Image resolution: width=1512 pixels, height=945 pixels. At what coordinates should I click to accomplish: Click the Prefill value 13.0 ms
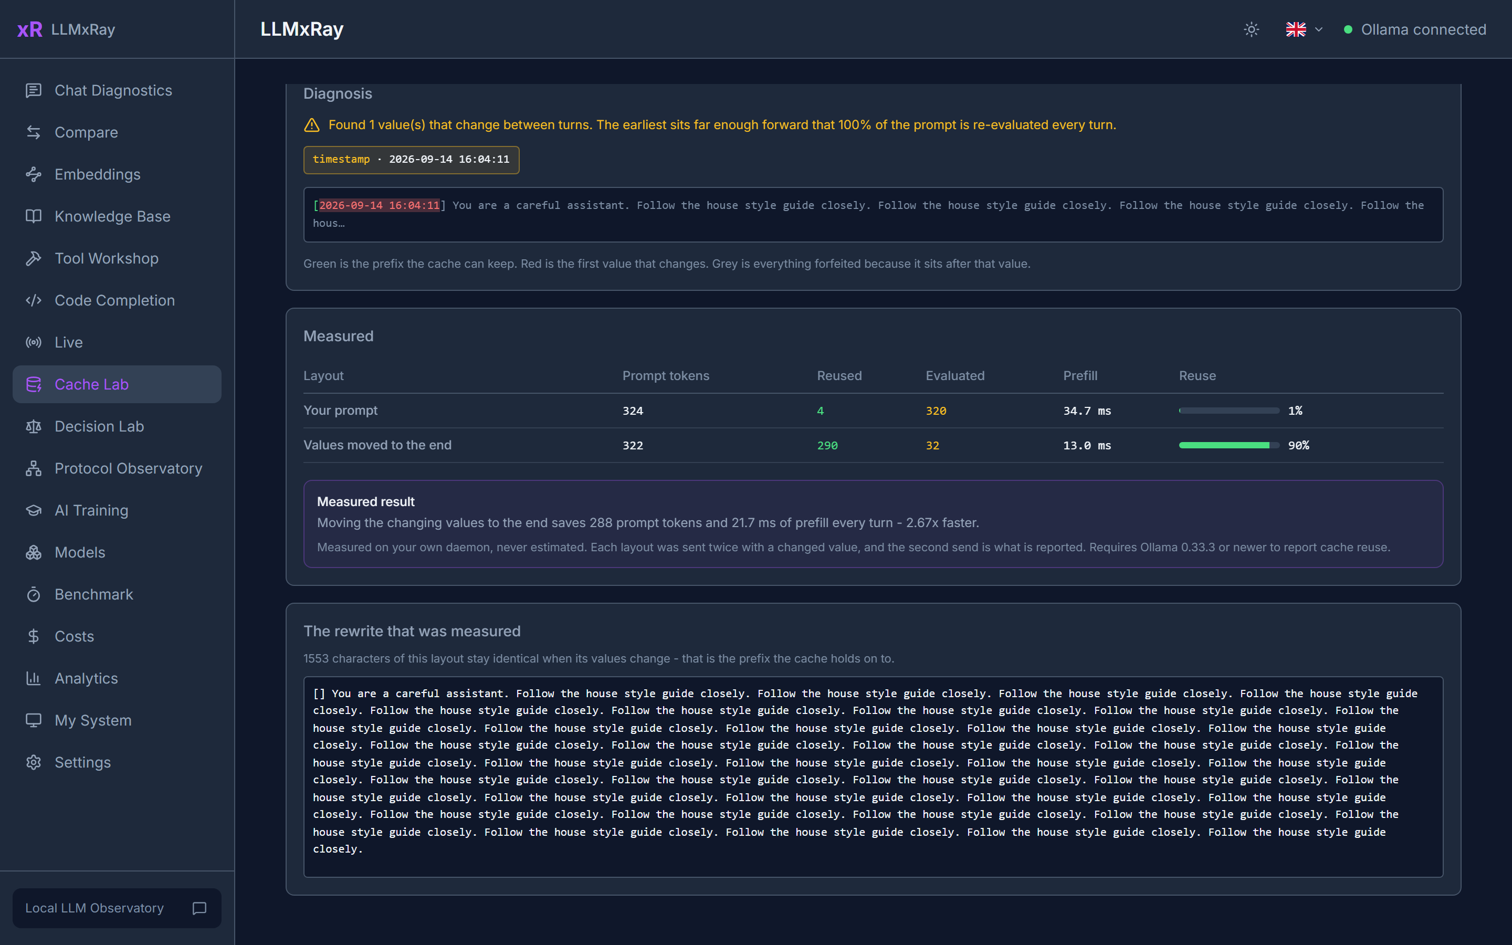[1087, 446]
